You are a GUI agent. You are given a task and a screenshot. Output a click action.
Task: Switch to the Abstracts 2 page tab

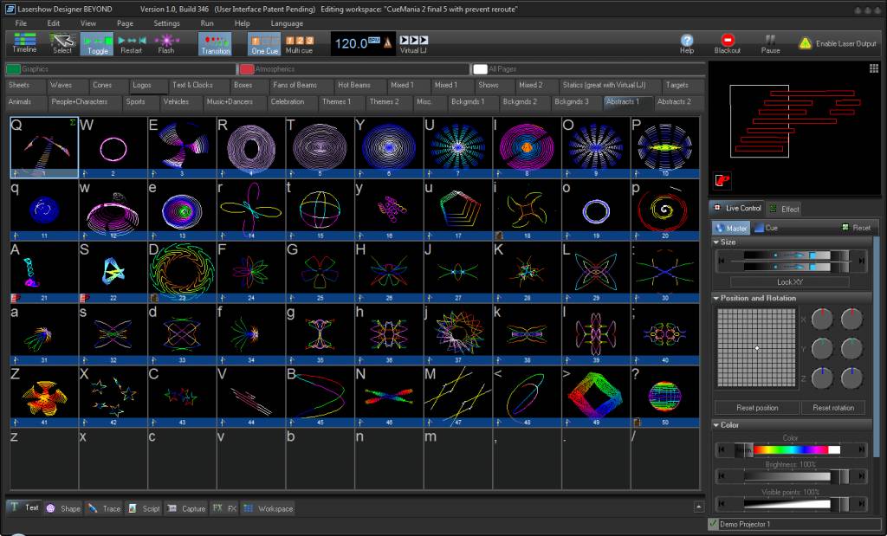click(x=674, y=102)
